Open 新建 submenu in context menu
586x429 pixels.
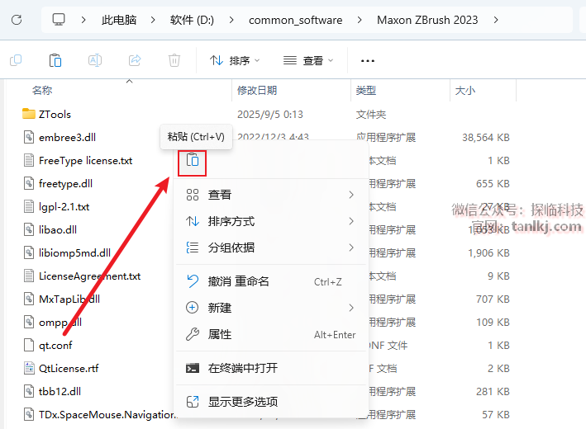[270, 308]
